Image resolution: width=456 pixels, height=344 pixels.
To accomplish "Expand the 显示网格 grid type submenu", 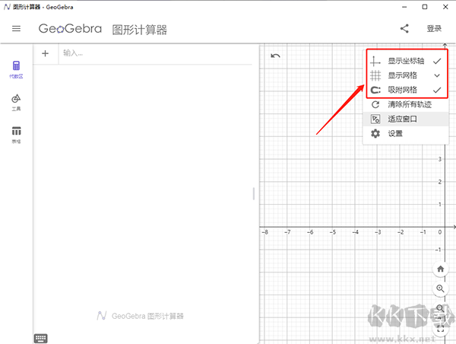I will 407,75.
